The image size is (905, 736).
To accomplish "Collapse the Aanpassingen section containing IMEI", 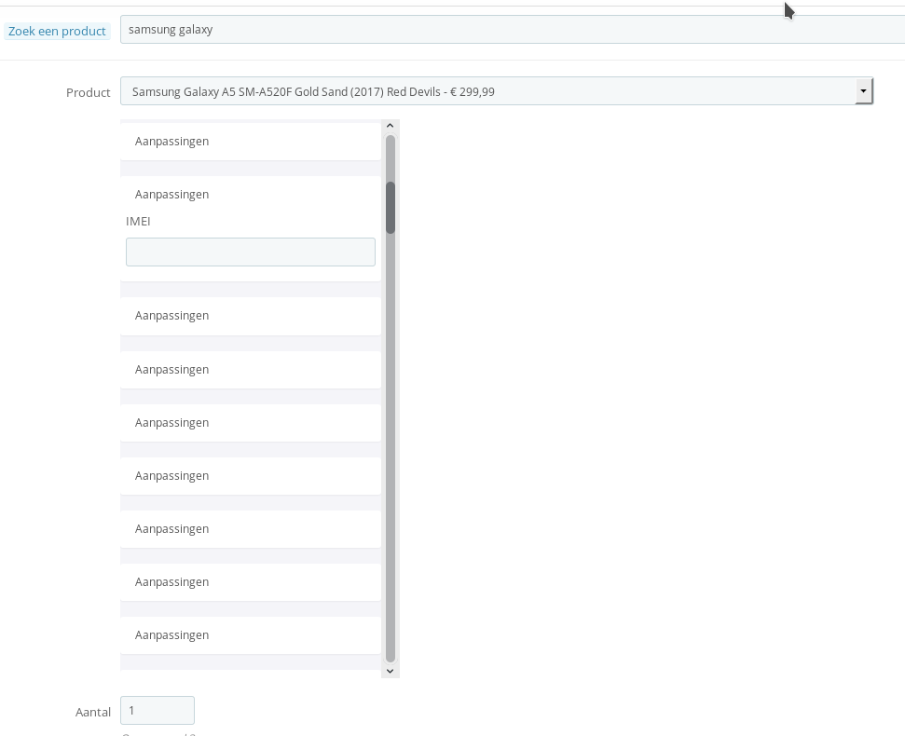I will pyautogui.click(x=171, y=194).
